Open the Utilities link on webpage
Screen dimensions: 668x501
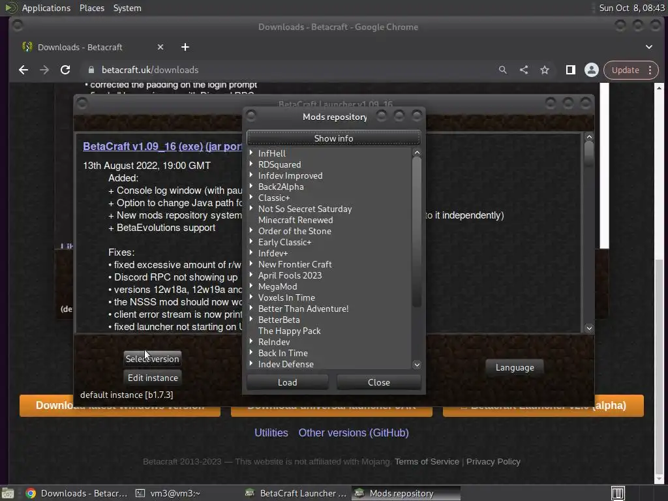271,433
